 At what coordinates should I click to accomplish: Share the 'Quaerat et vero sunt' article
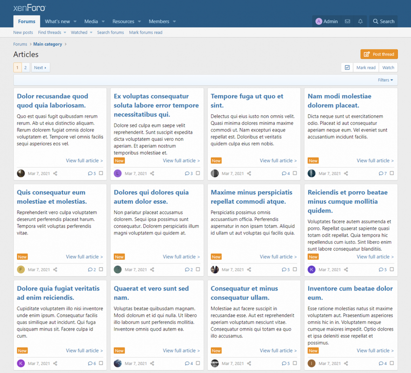pos(152,363)
